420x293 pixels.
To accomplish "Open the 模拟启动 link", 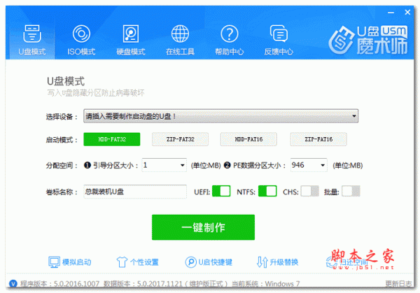I will (x=77, y=262).
